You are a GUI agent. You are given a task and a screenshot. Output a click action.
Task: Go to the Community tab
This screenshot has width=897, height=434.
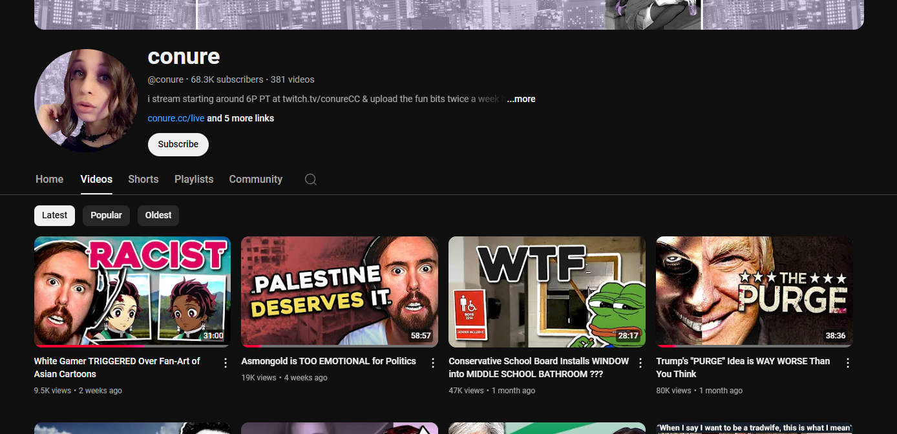pos(255,180)
